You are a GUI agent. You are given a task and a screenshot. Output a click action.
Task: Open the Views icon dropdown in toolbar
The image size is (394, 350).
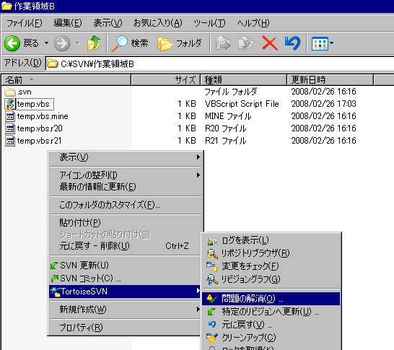click(323, 43)
